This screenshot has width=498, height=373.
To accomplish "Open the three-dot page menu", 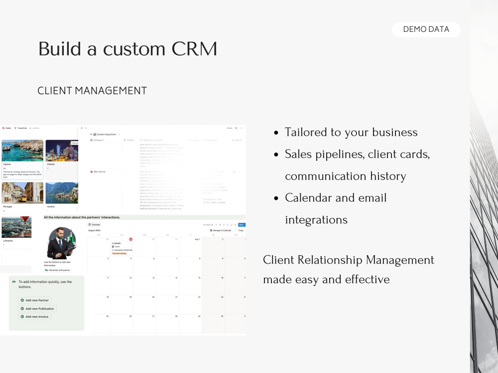I will pyautogui.click(x=242, y=128).
